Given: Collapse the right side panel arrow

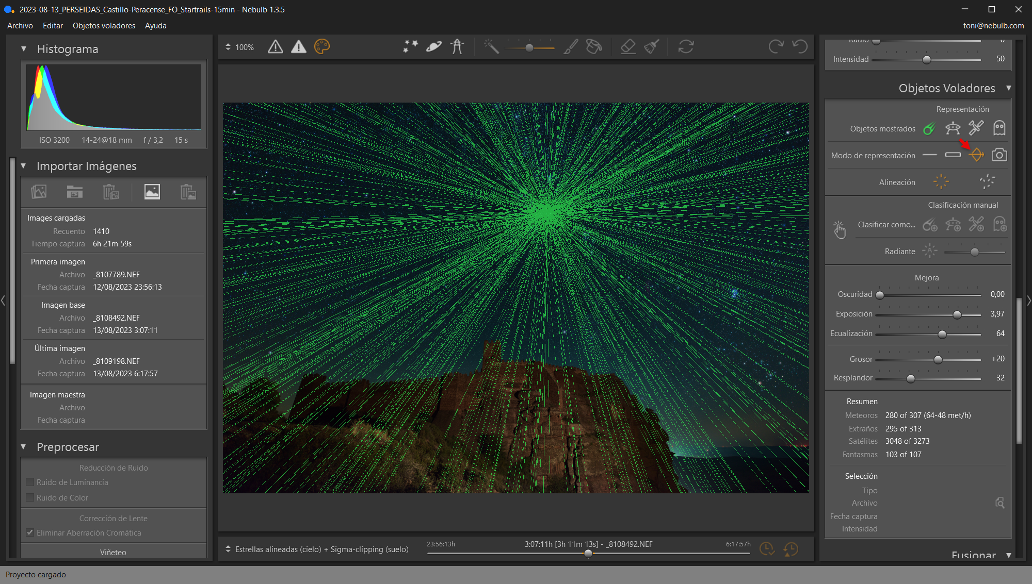Looking at the screenshot, I should click(1029, 300).
